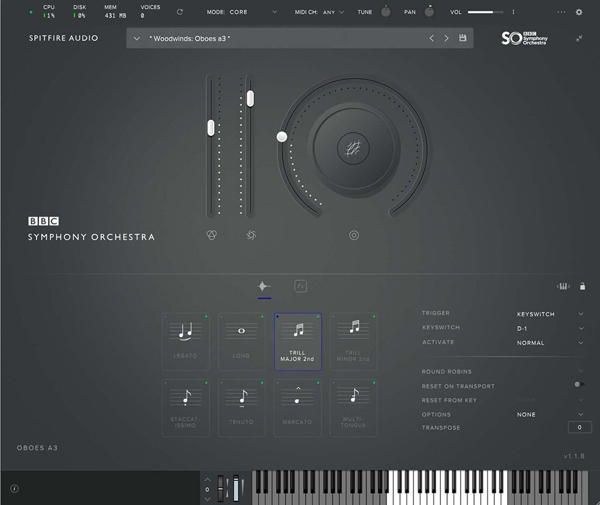Shift keyboard octave up arrow
Viewport: 600px width, 505px height.
pyautogui.click(x=208, y=480)
